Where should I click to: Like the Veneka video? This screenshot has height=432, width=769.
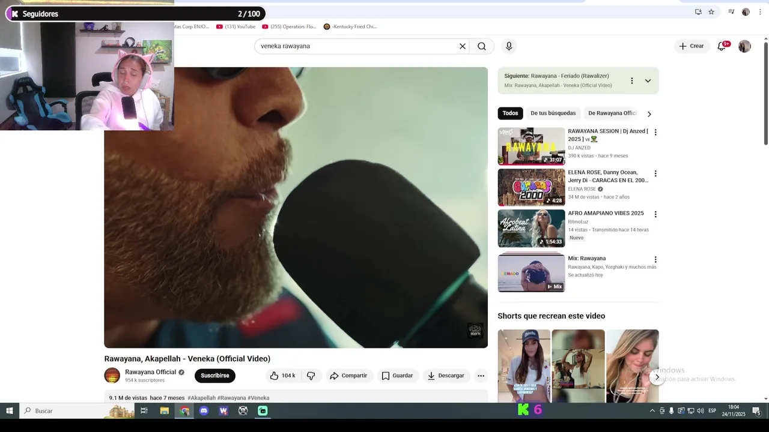click(282, 376)
